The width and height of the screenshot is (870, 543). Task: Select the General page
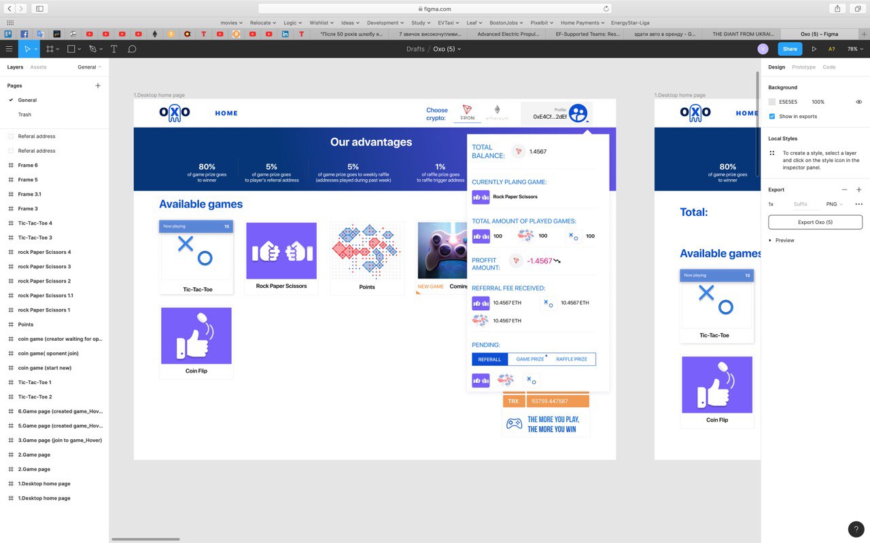(27, 100)
